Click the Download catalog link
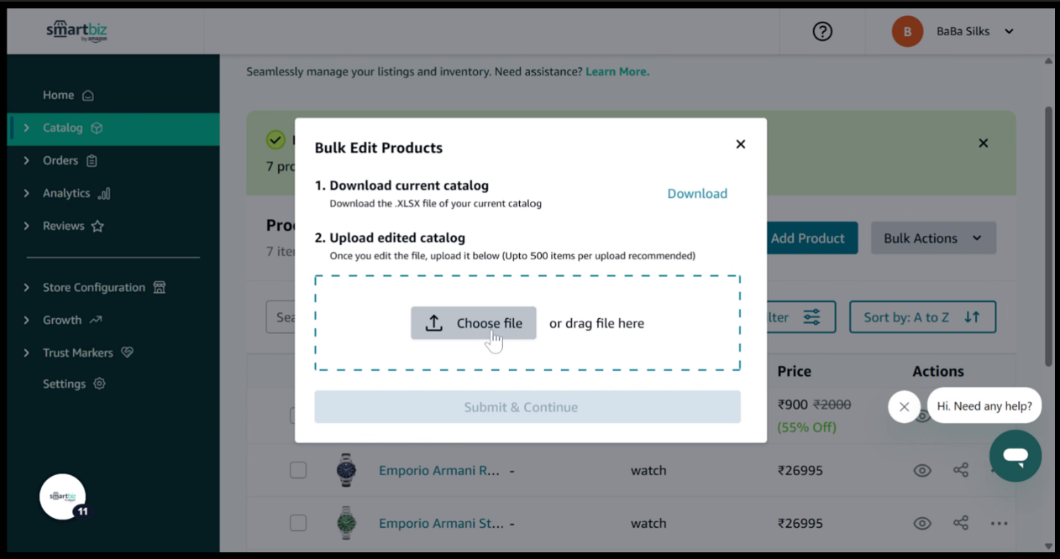Image resolution: width=1060 pixels, height=559 pixels. 696,194
